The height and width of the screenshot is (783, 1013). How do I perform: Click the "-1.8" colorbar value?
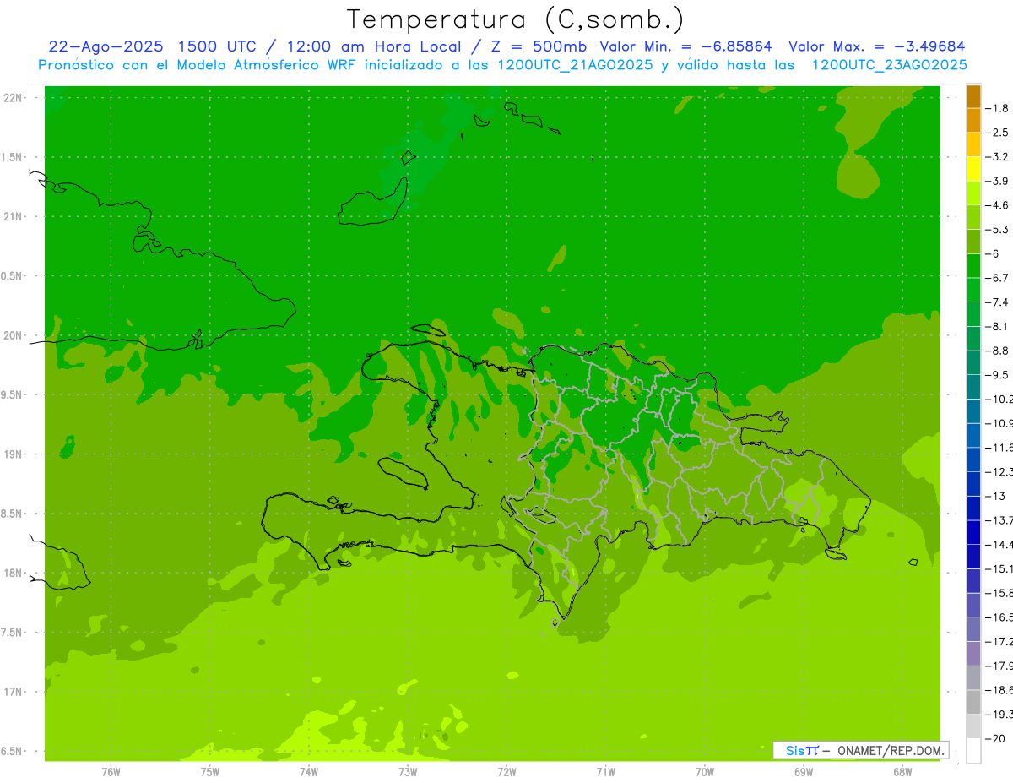pyautogui.click(x=997, y=108)
